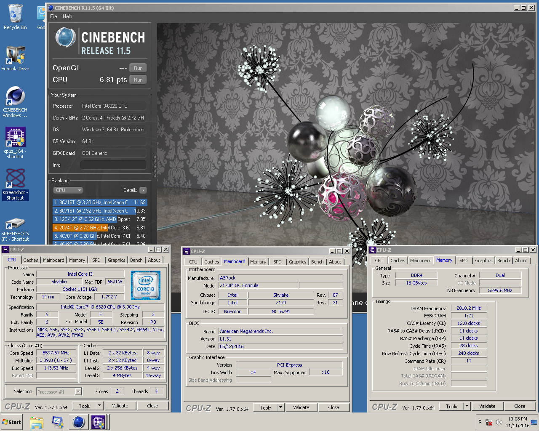Click the DRAM Frequency 2010.2 MHz value
The image size is (539, 431).
point(469,308)
